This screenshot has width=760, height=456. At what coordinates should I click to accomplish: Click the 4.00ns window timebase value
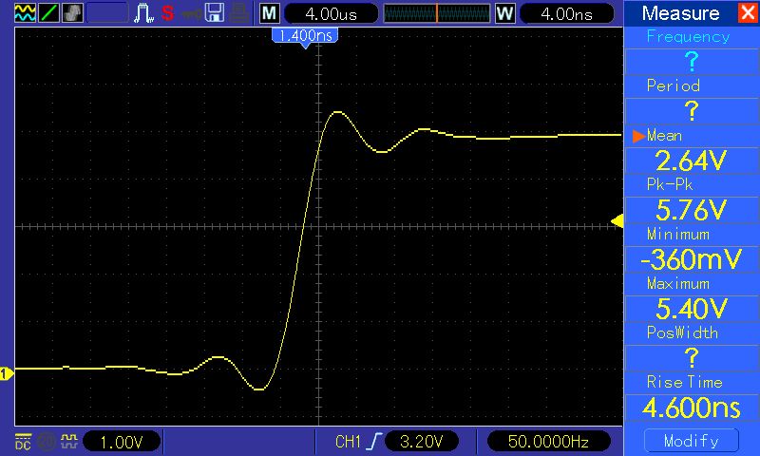coord(566,13)
